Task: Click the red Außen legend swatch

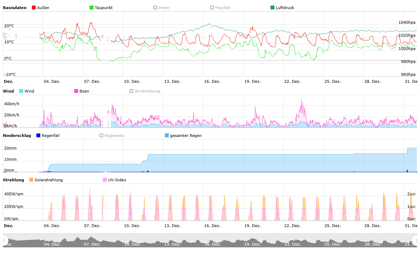Action: (x=34, y=8)
